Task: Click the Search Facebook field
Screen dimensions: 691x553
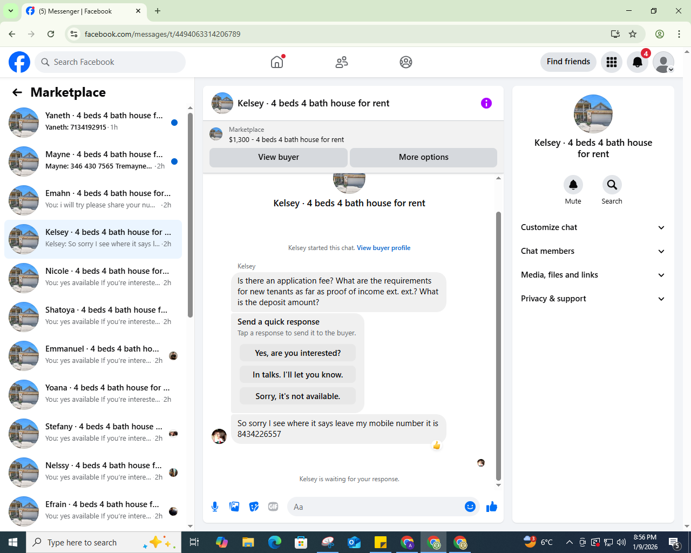Action: [x=110, y=62]
